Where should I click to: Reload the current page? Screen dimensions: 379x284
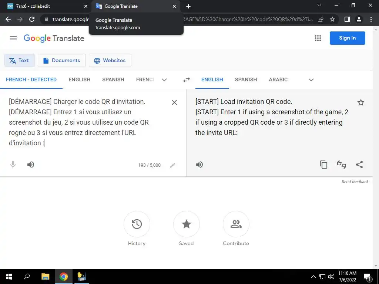coord(32,19)
